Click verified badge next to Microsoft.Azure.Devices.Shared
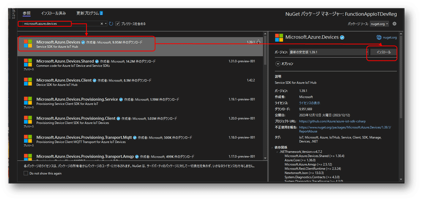This screenshot has height=200, width=421. 97,62
